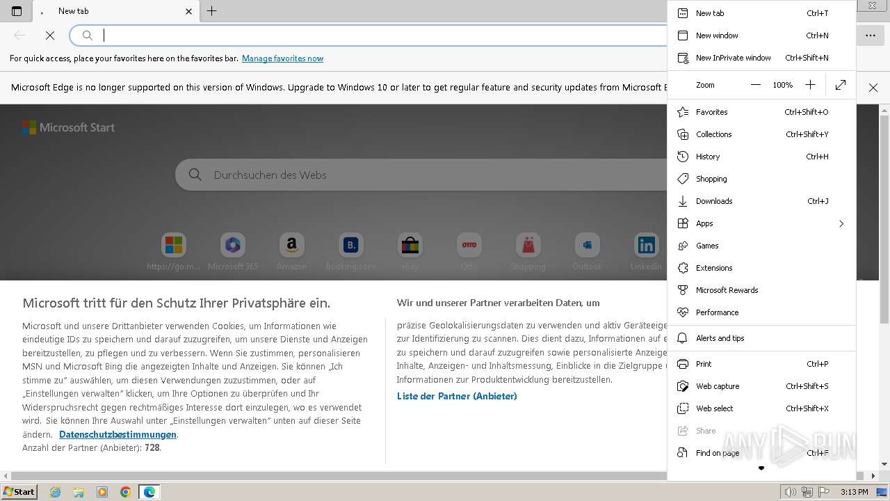Open Downloads from the menu

click(x=761, y=201)
